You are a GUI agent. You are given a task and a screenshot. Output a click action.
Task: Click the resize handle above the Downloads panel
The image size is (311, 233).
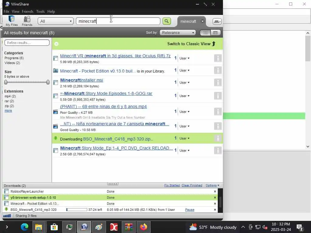pos(113,184)
